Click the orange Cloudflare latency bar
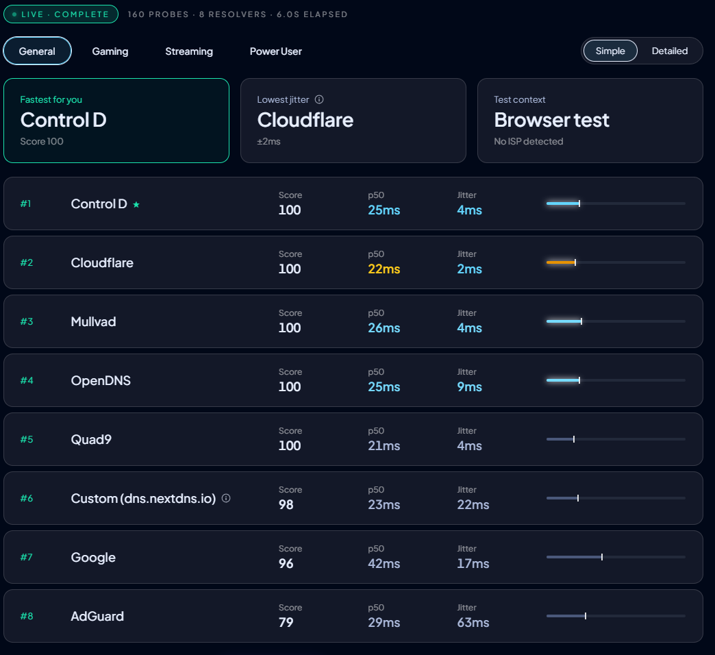The width and height of the screenshot is (715, 655). pyautogui.click(x=616, y=262)
